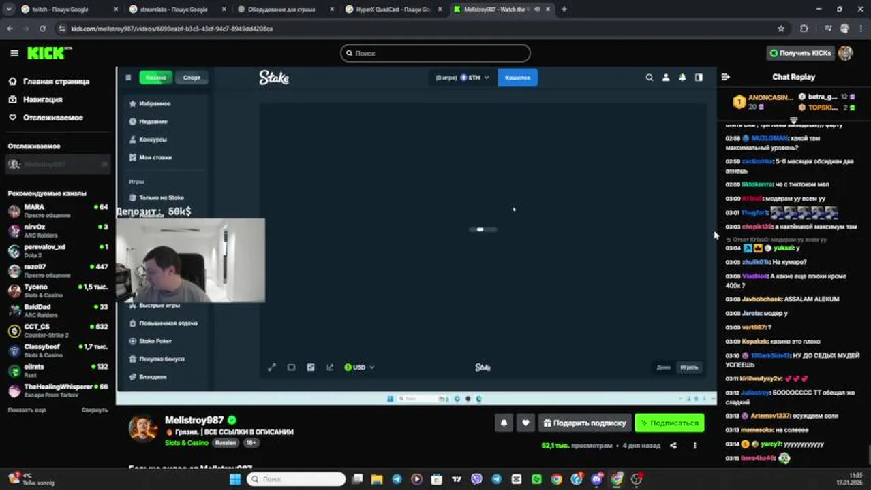Open the three-dot video options menu
Image resolution: width=871 pixels, height=490 pixels.
coord(694,446)
